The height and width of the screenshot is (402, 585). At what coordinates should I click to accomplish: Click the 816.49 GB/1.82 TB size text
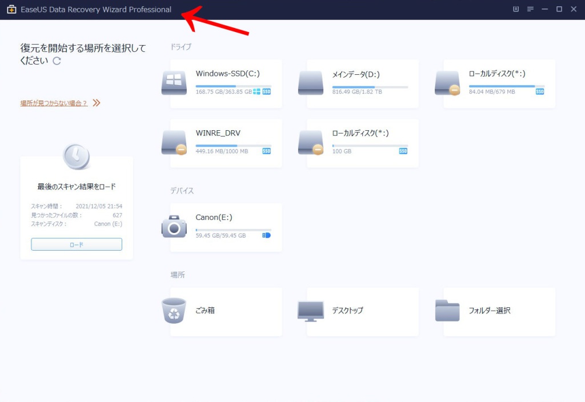pos(357,92)
